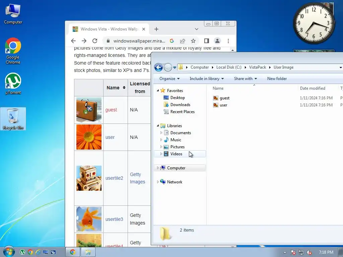This screenshot has width=343, height=257.
Task: Click the guest link in the wiki table
Action: pyautogui.click(x=111, y=110)
